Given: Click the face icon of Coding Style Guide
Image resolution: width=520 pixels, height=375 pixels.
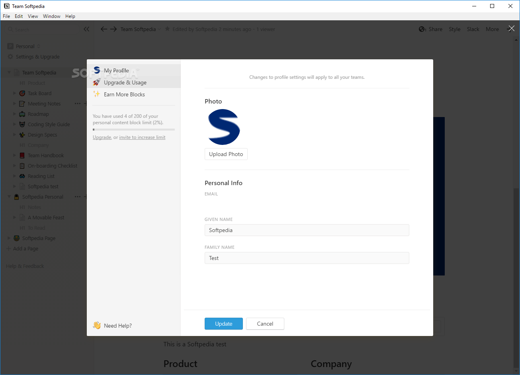Looking at the screenshot, I should [x=22, y=124].
